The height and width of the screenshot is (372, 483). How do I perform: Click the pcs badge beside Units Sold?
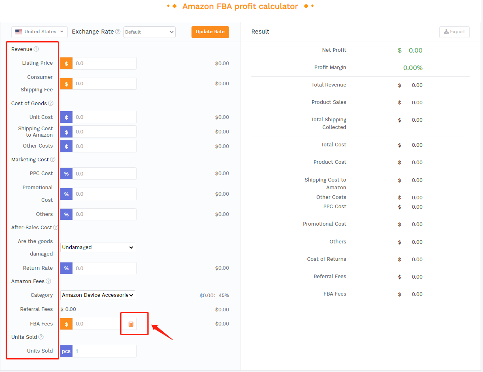point(66,351)
